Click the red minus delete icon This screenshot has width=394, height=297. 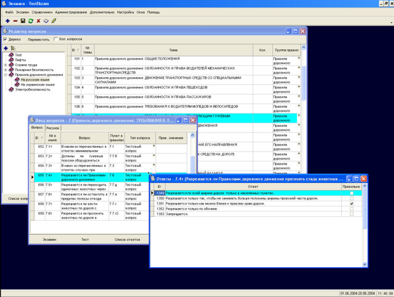pyautogui.click(x=15, y=21)
